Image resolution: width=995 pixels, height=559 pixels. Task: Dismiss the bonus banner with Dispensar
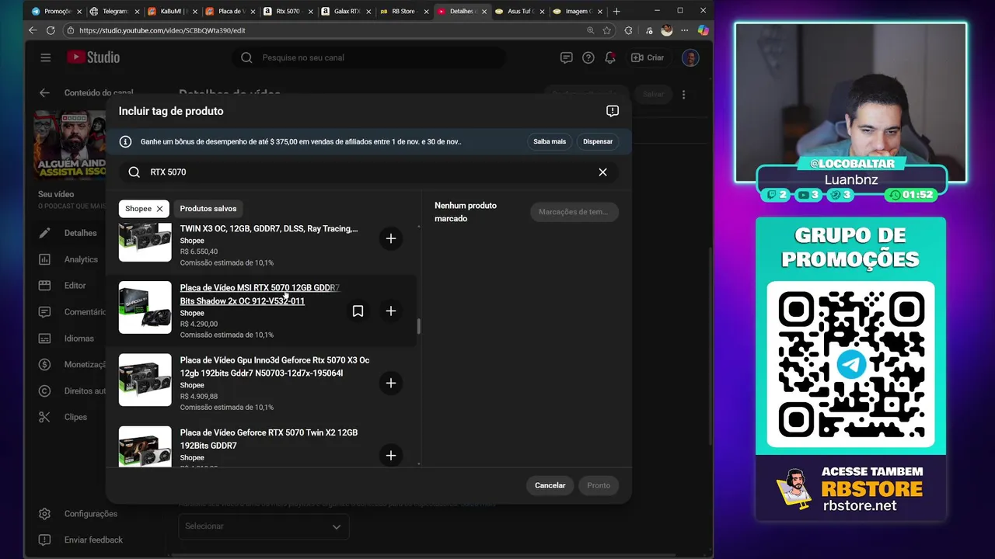coord(598,141)
